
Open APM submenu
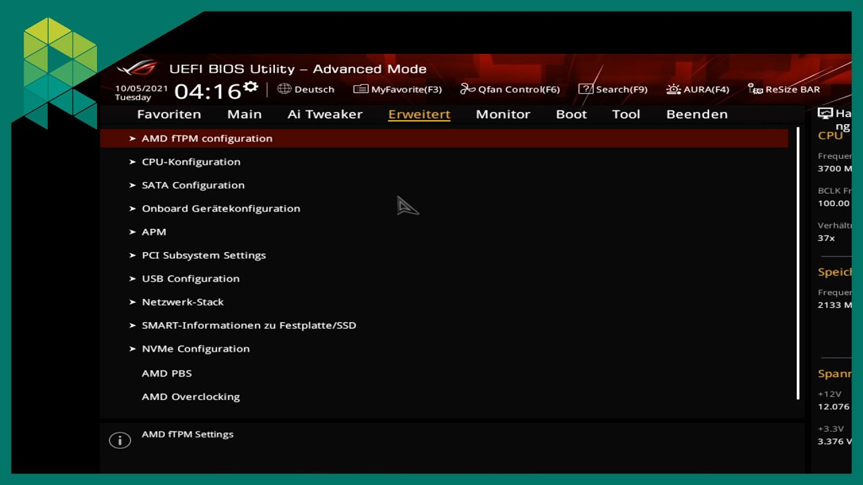[x=154, y=232]
